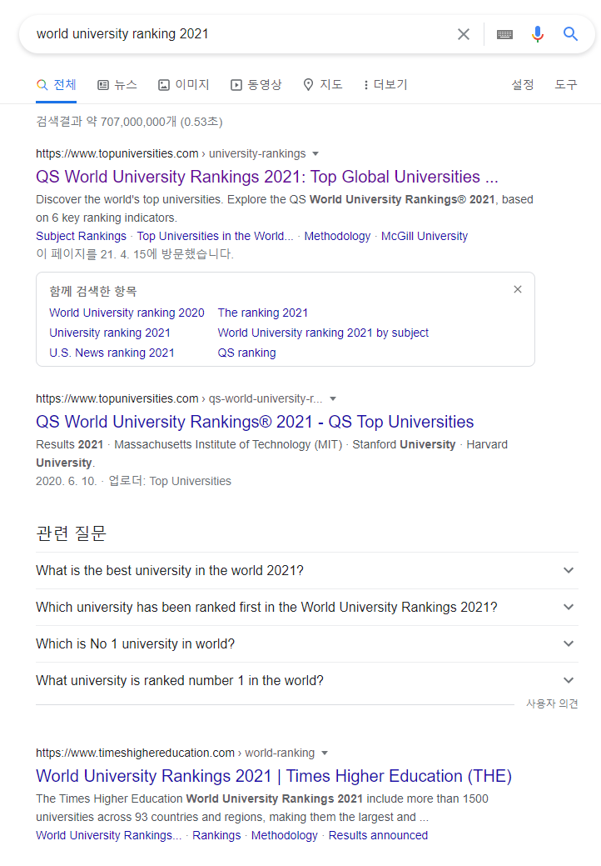This screenshot has height=866, width=601.
Task: Open the 더보기 menu
Action: pos(385,84)
